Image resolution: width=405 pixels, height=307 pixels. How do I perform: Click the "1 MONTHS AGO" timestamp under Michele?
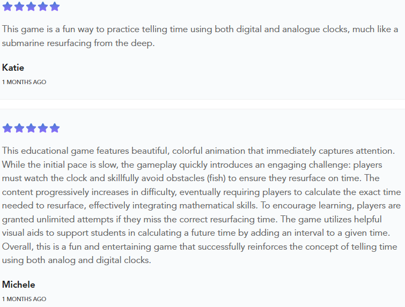click(24, 299)
